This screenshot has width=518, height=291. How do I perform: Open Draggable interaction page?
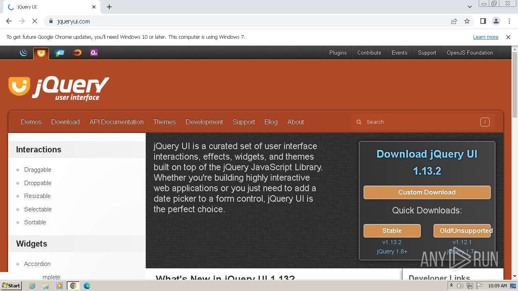(x=38, y=170)
